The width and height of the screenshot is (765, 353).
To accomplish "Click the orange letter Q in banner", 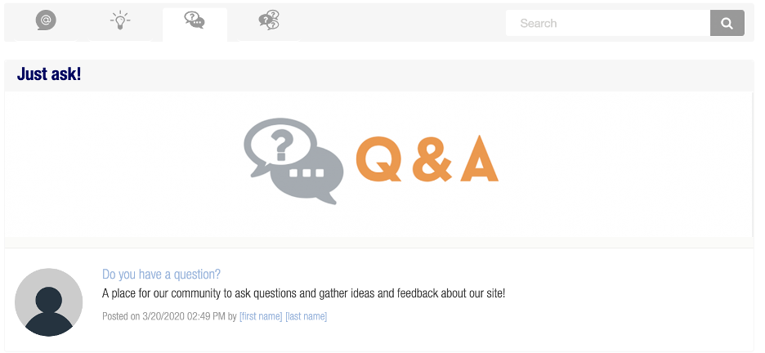I will point(378,159).
